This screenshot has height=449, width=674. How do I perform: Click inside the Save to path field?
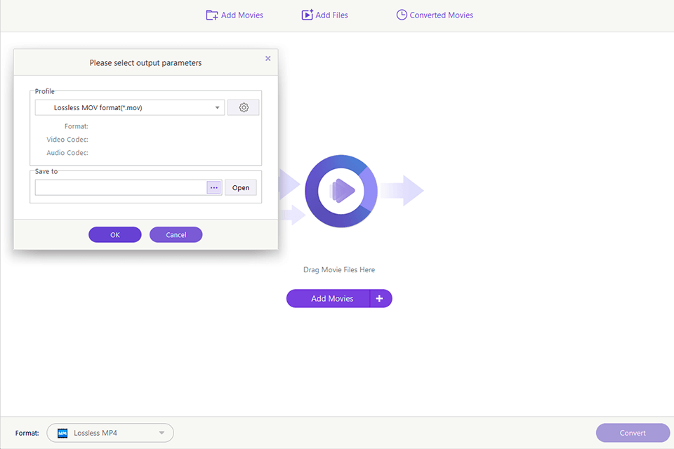click(x=120, y=187)
